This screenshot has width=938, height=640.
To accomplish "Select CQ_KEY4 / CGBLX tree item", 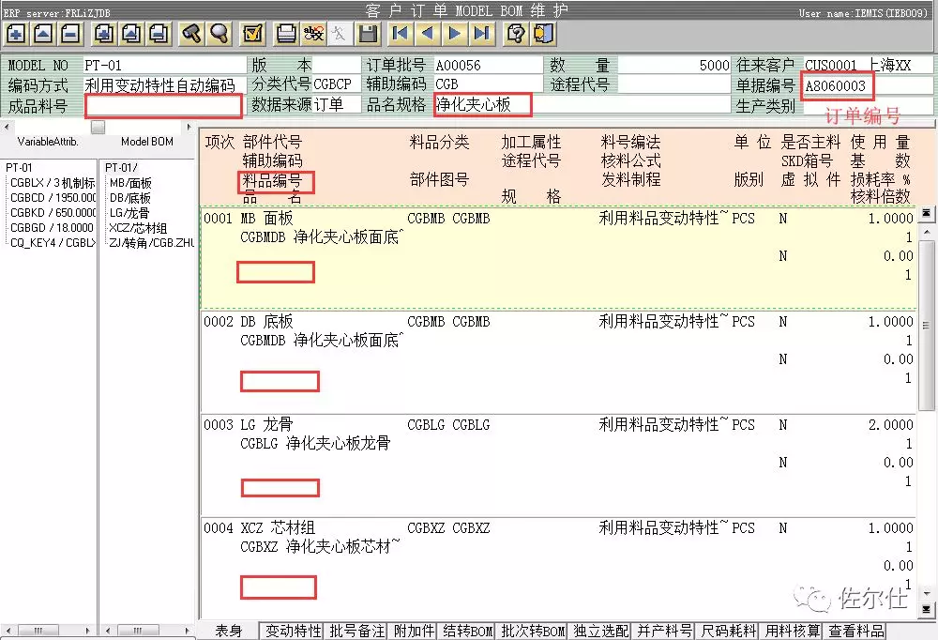I will click(53, 242).
